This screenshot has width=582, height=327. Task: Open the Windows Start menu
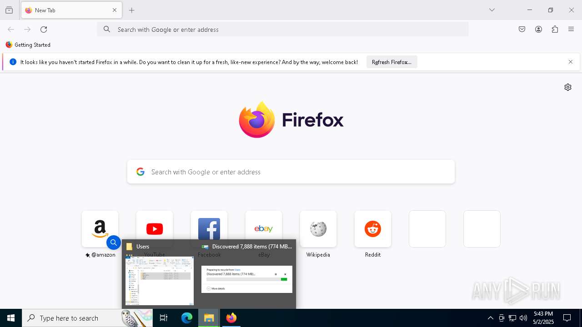[11, 318]
